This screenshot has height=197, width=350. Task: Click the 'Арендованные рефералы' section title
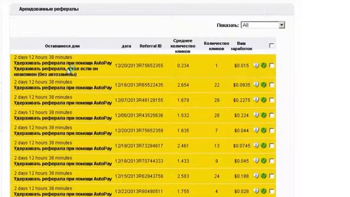pos(49,9)
